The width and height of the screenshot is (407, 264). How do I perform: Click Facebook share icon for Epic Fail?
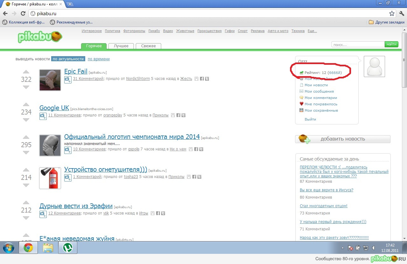click(202, 79)
